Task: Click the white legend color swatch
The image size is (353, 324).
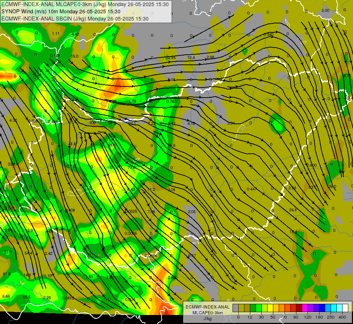Action: tap(345, 308)
